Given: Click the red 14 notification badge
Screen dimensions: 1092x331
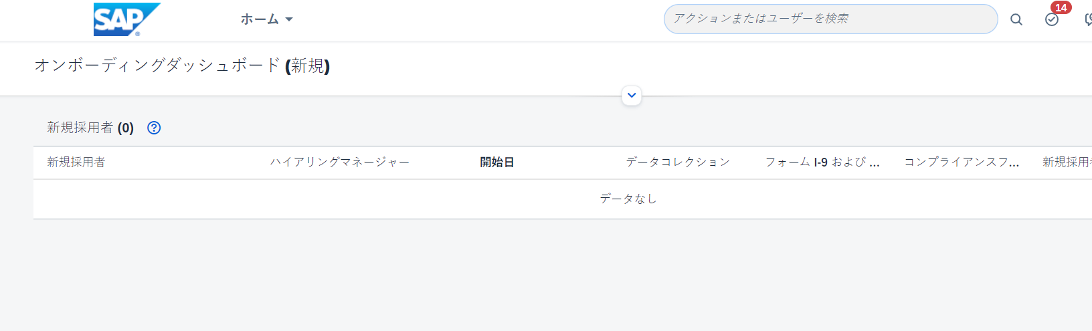Looking at the screenshot, I should (1061, 7).
